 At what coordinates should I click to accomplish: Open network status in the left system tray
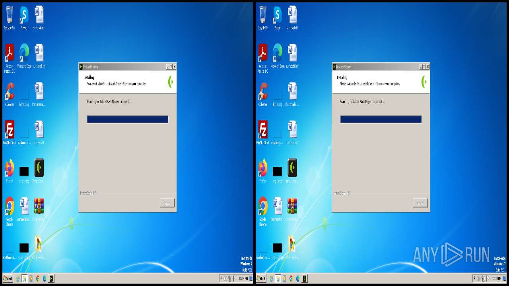point(230,278)
